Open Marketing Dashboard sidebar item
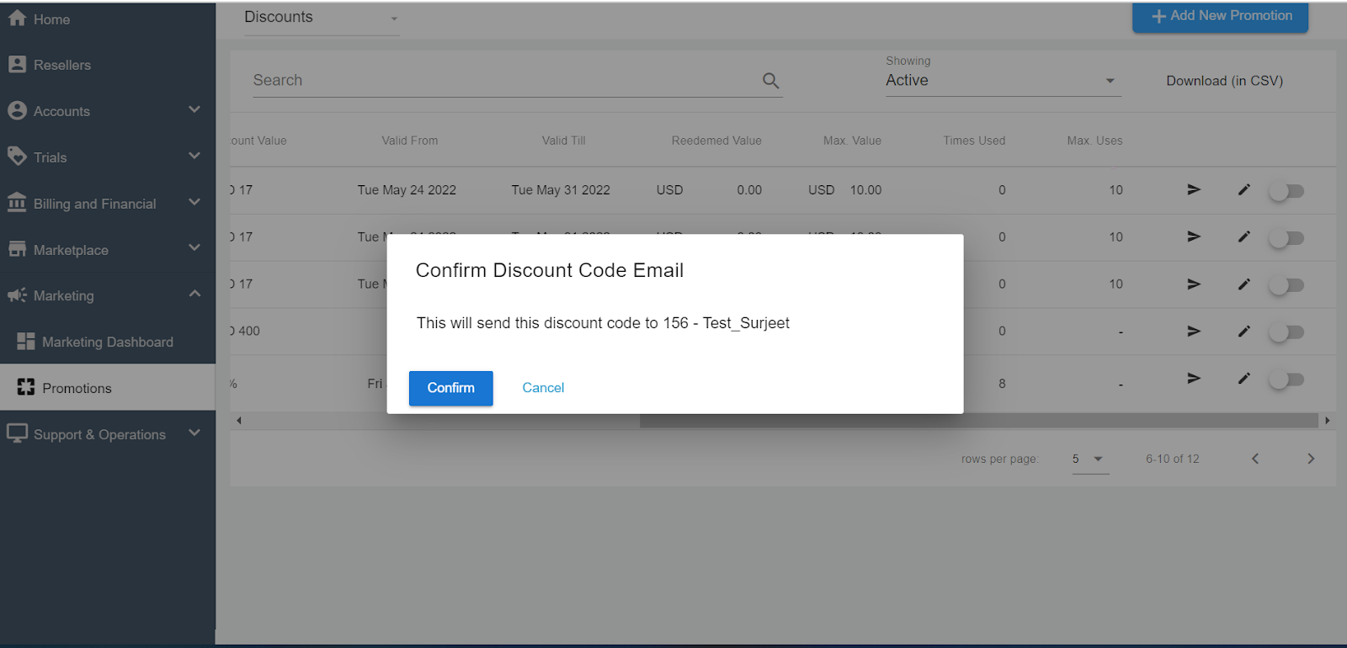 [108, 342]
